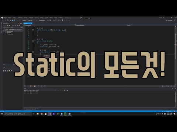Pin the Solution Explorer panel
Image resolution: width=177 pixels, height=132 pixels.
point(20,23)
